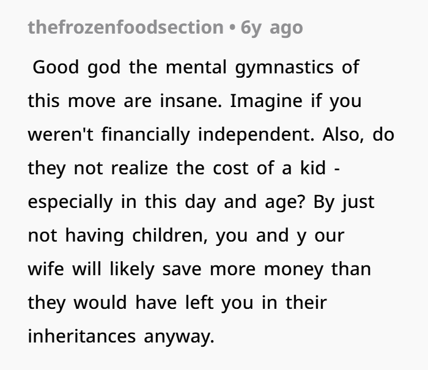Click the word "money" in the comment
This screenshot has height=370, width=428.
(x=292, y=269)
